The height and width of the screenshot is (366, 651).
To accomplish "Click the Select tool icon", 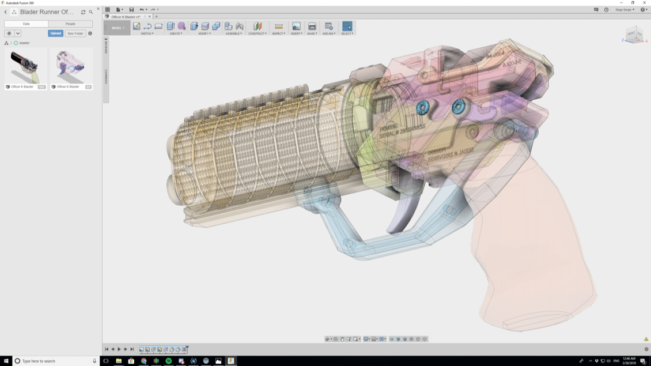I will point(347,26).
